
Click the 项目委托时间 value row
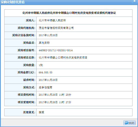coord(84,95)
